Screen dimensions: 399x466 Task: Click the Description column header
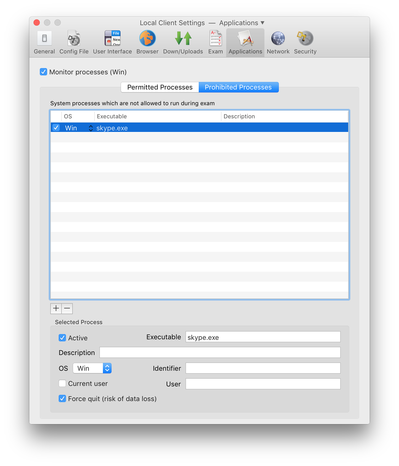coord(285,116)
